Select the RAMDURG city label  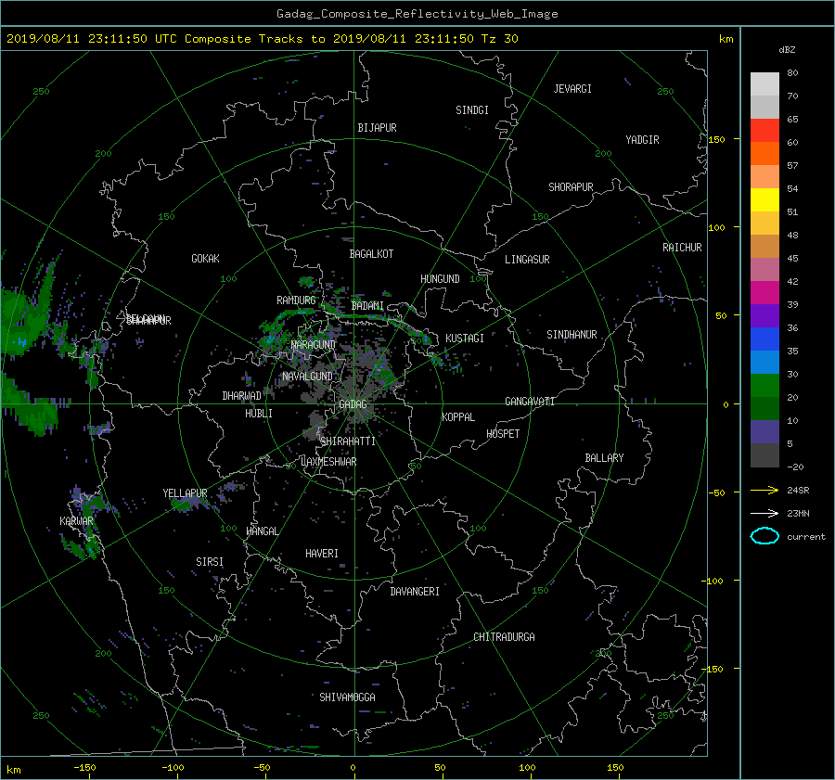tap(296, 300)
